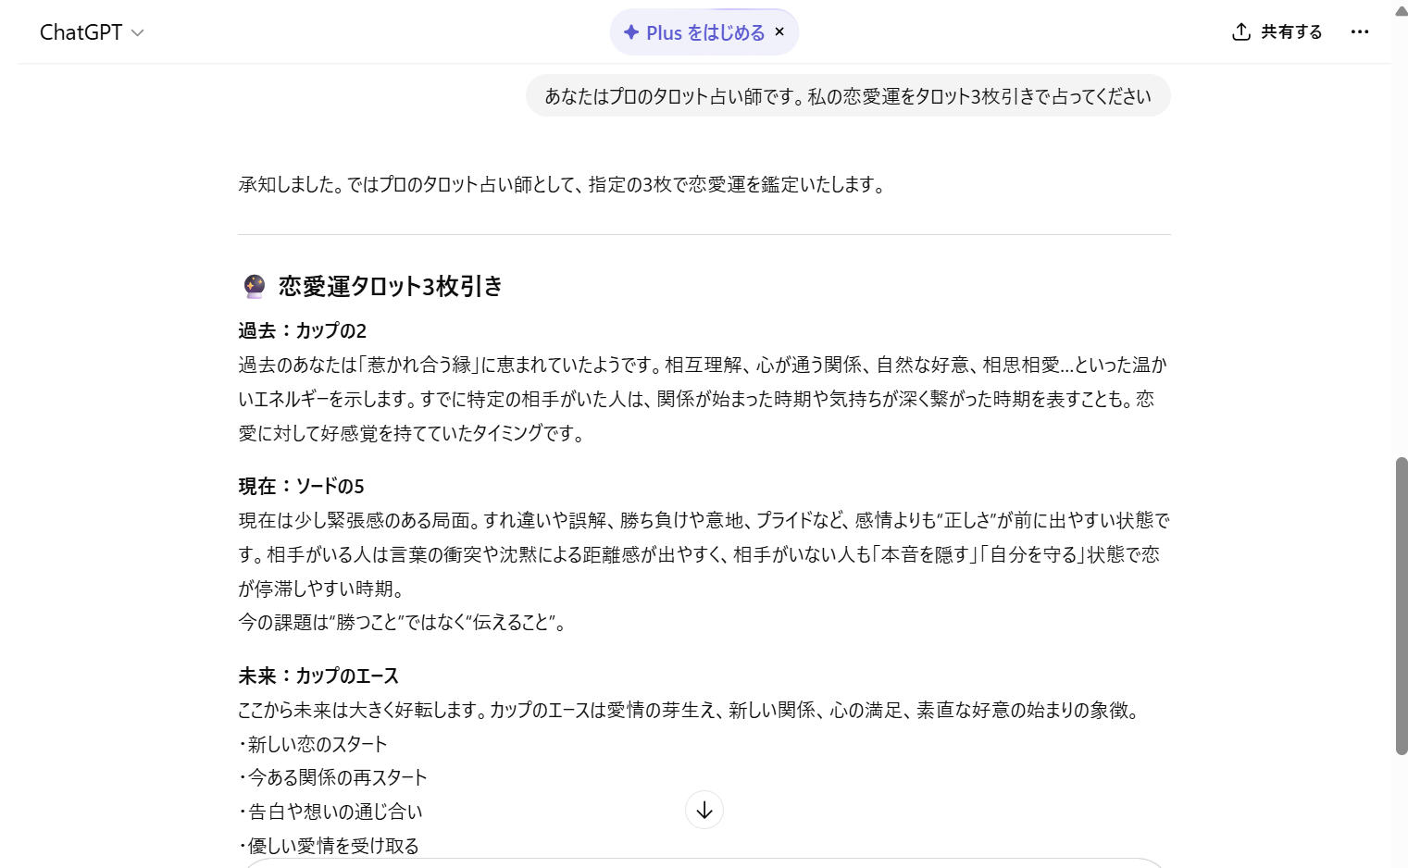Dismiss the Plus banner with the ×
This screenshot has height=868, width=1408.
pyautogui.click(x=780, y=31)
